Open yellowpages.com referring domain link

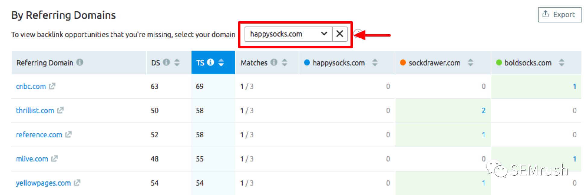click(x=43, y=183)
